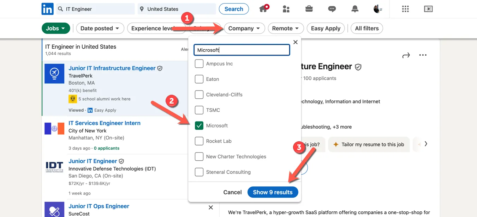Open the Notifications bell icon
The width and height of the screenshot is (477, 217).
pyautogui.click(x=355, y=9)
